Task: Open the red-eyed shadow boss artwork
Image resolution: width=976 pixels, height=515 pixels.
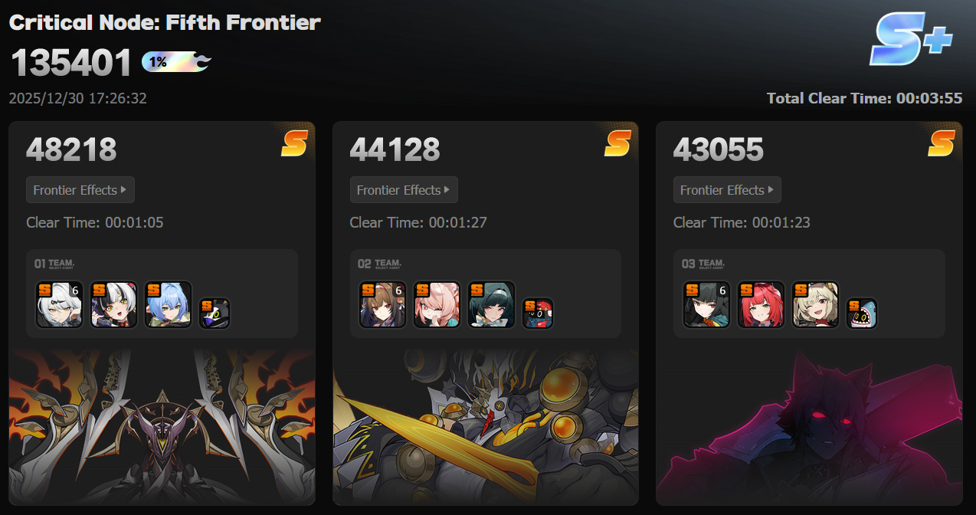Action: tap(809, 427)
